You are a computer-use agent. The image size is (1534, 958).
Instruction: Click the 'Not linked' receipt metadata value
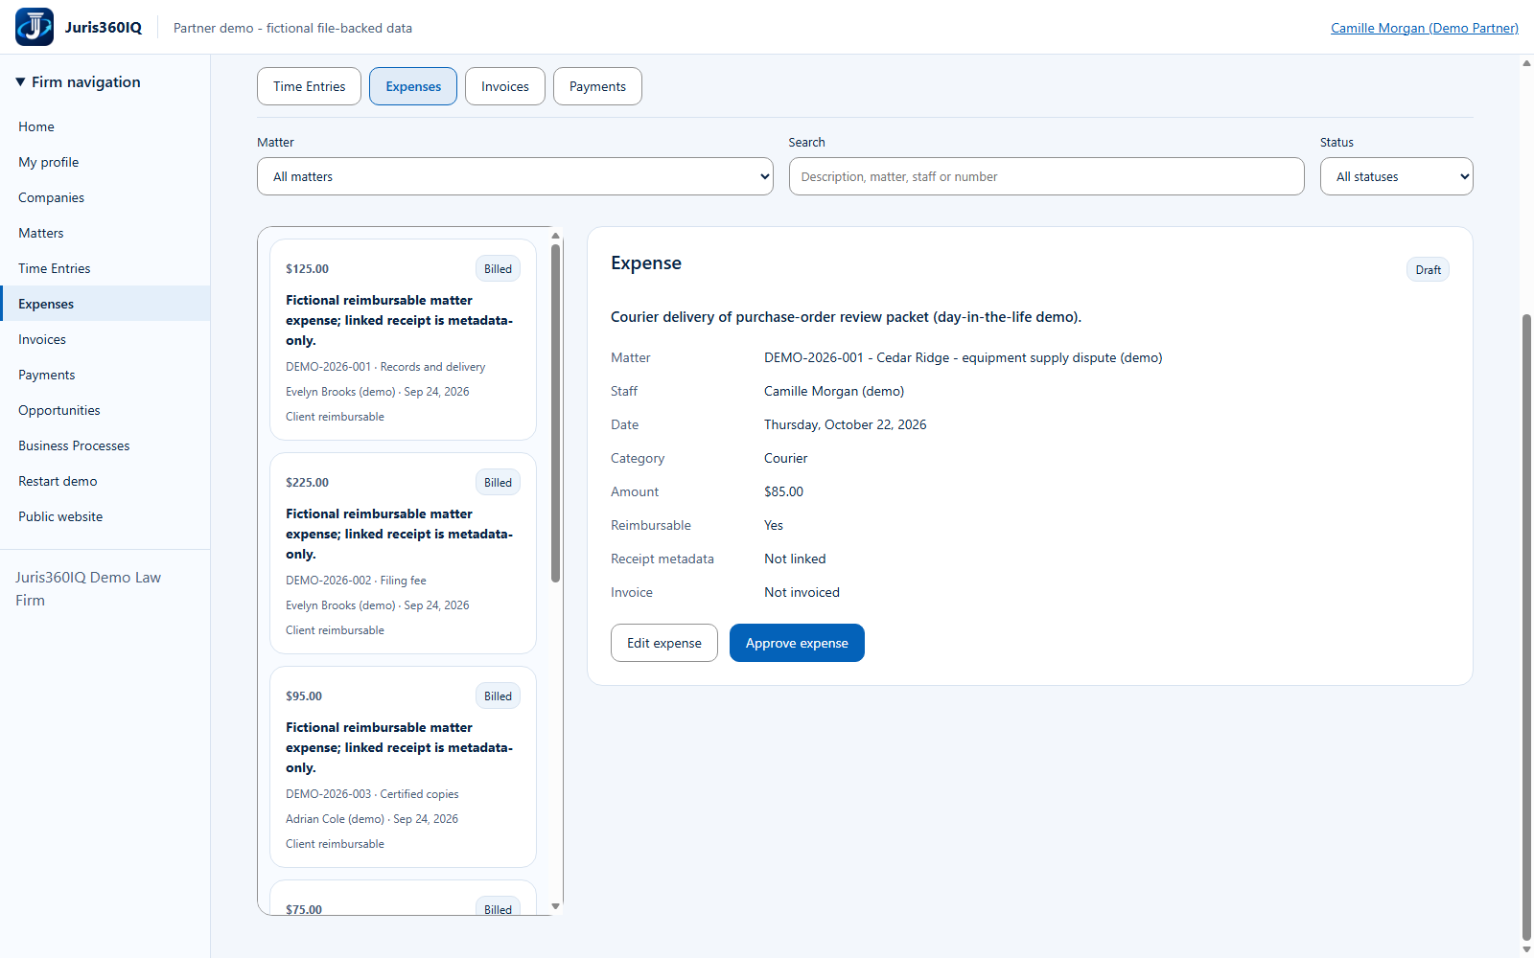(x=795, y=559)
